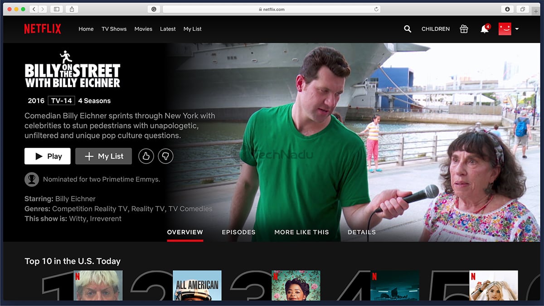Screen dimensions: 544x306
Task: Click Billy Eichner starring link
Action: pyautogui.click(x=75, y=199)
